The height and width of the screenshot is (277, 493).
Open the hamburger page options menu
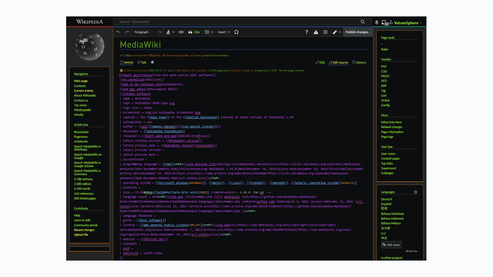tap(325, 32)
